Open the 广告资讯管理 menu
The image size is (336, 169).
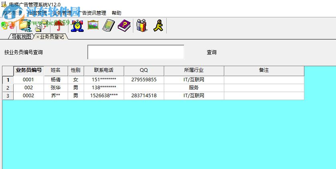tap(92, 13)
